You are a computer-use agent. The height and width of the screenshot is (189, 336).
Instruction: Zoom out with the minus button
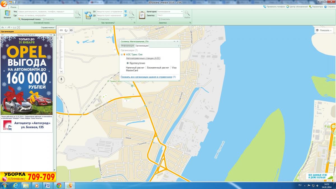(x=61, y=71)
